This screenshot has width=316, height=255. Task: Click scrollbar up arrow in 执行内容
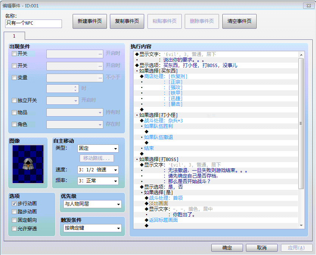(301, 55)
